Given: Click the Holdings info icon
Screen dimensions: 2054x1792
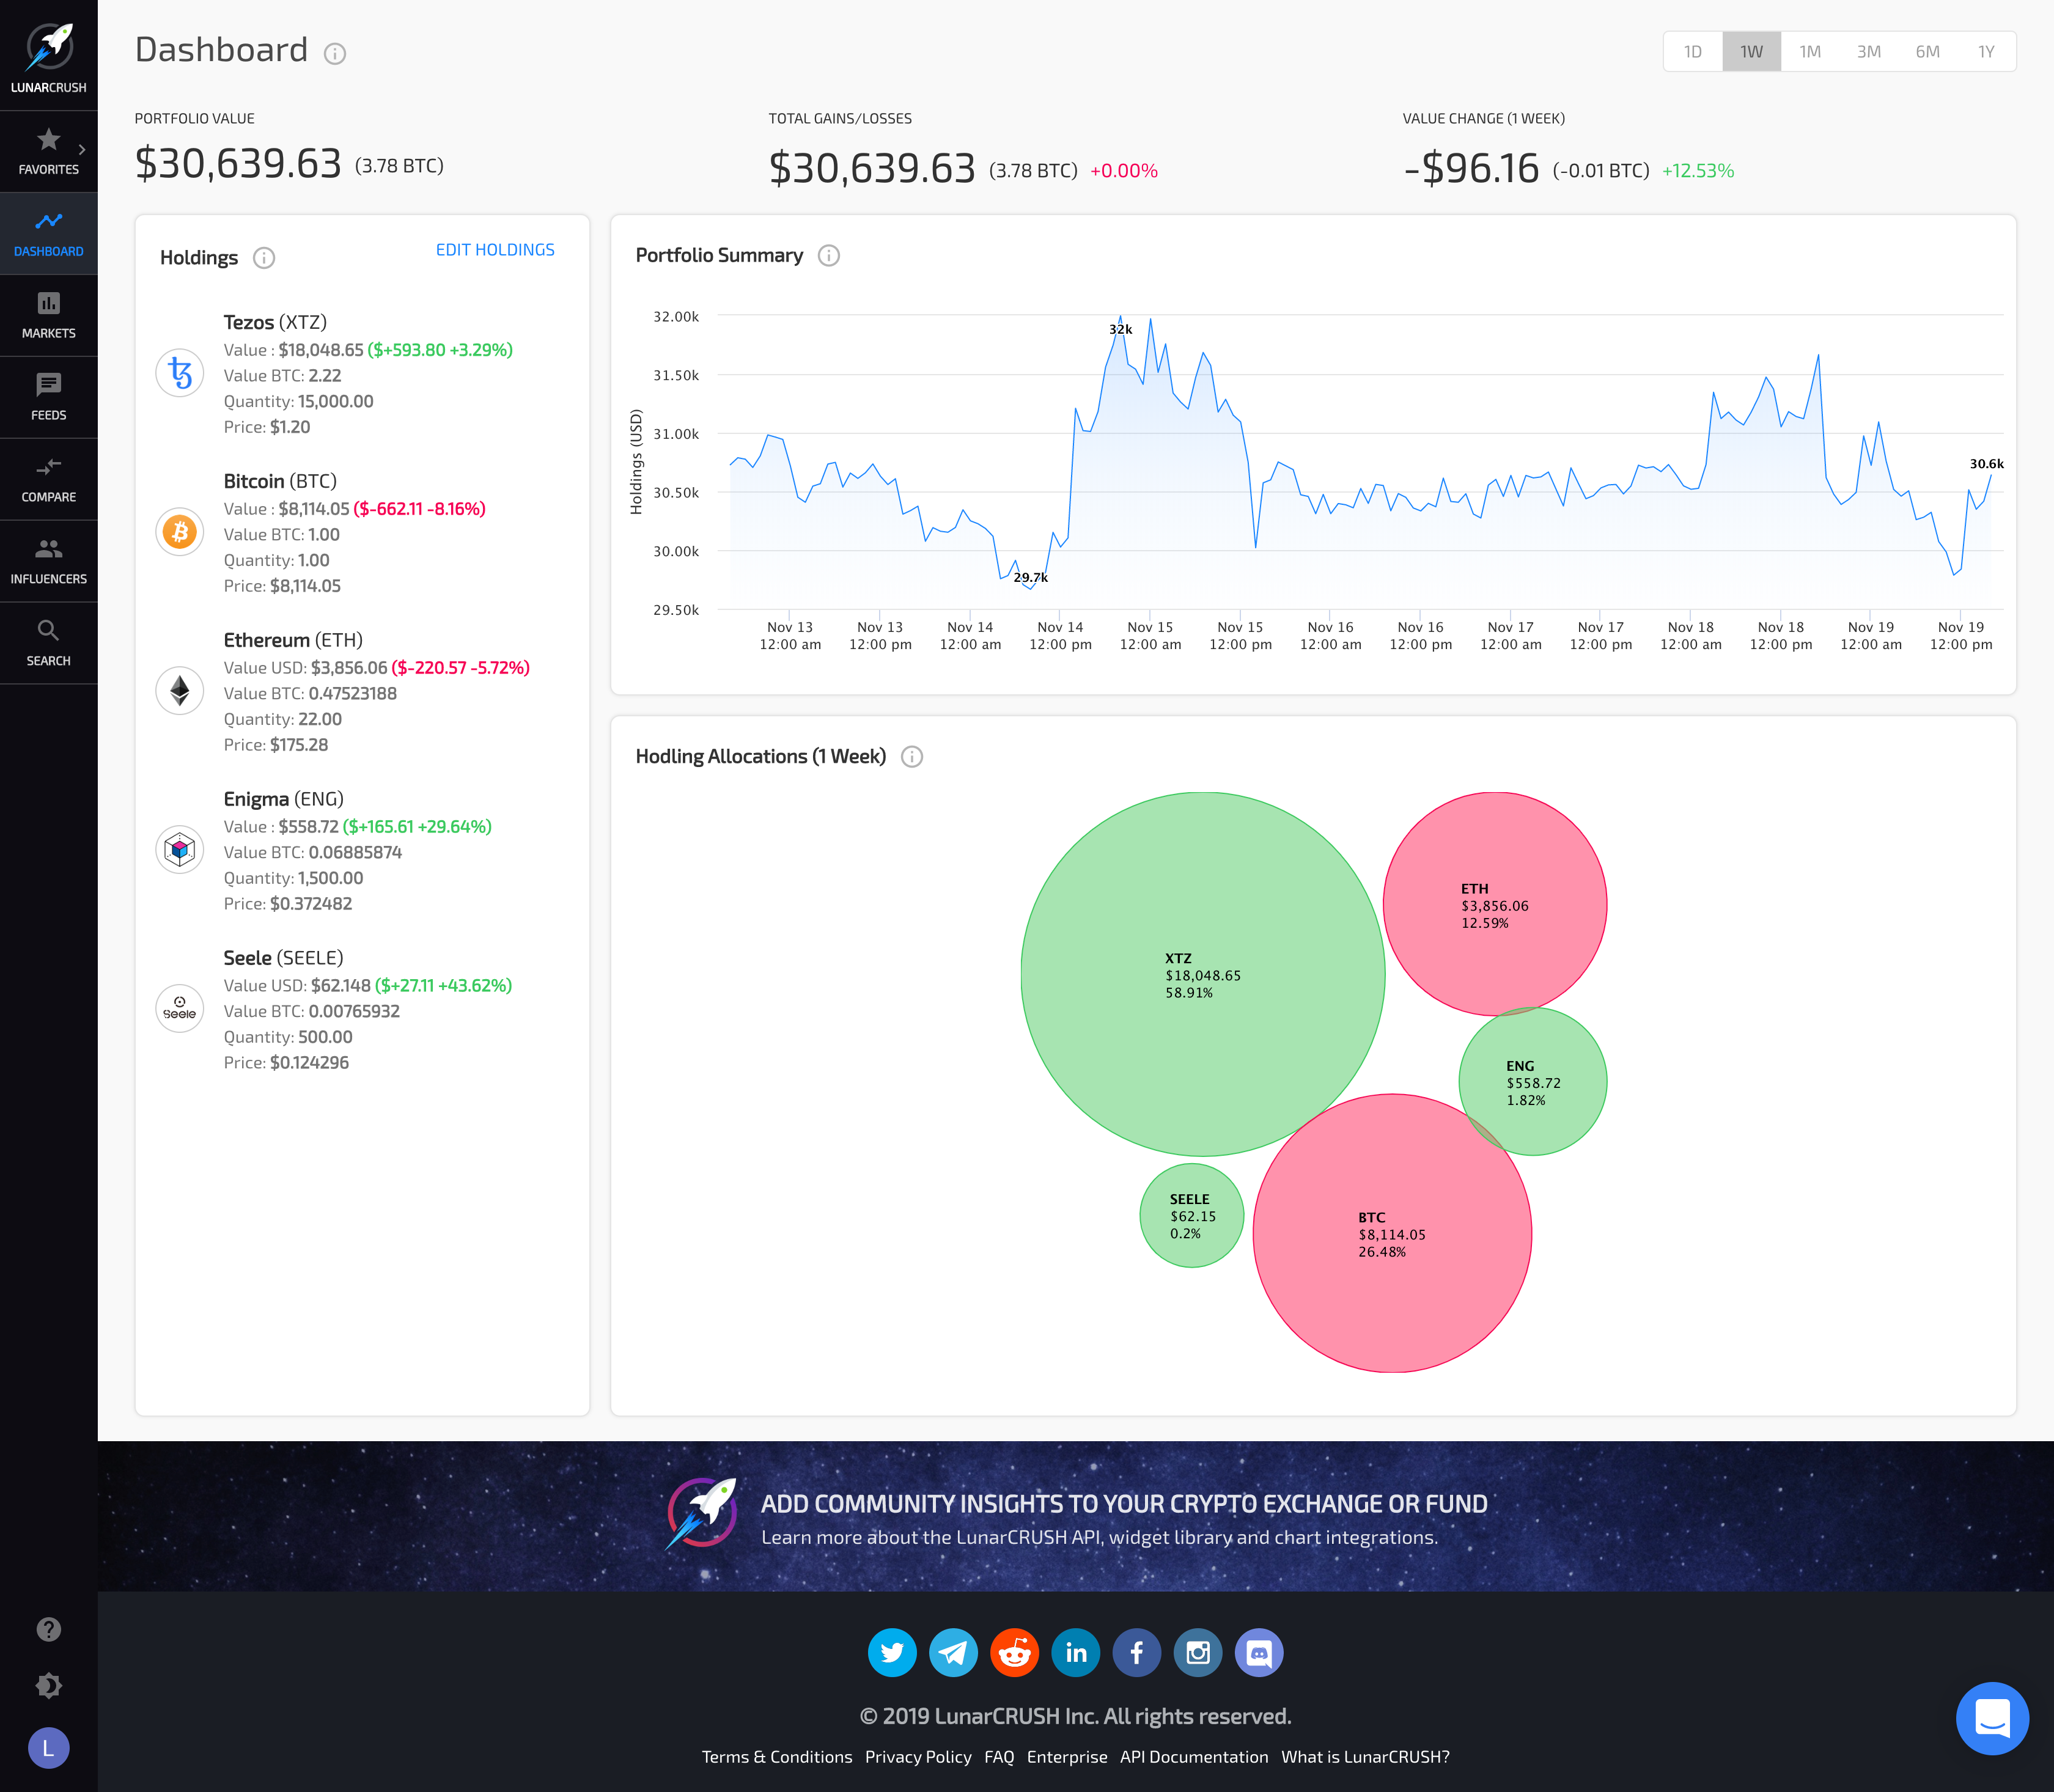Looking at the screenshot, I should [x=264, y=258].
